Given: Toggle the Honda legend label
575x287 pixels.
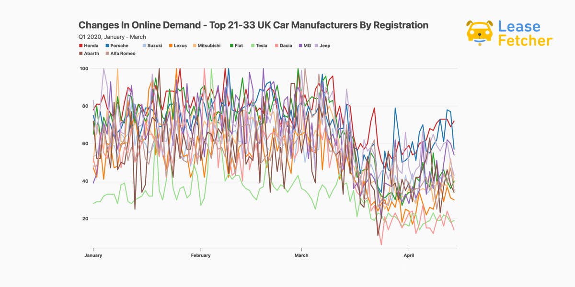Looking at the screenshot, I should click(x=91, y=46).
